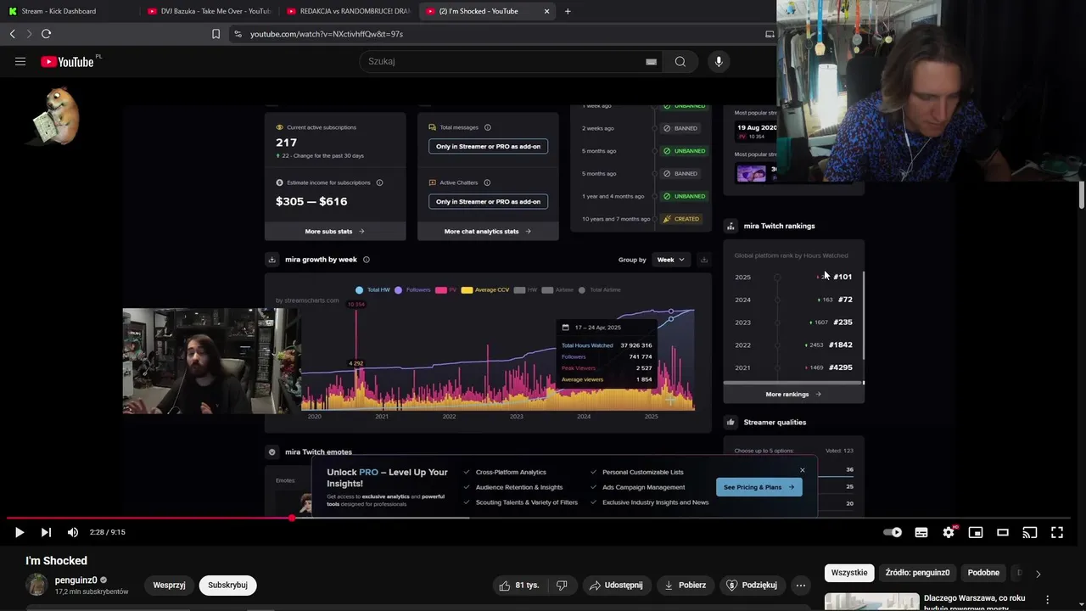
Task: Bookmark this page icon
Action: point(216,34)
